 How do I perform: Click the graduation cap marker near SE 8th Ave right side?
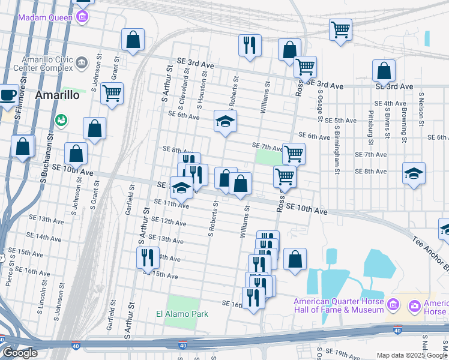[x=414, y=173]
